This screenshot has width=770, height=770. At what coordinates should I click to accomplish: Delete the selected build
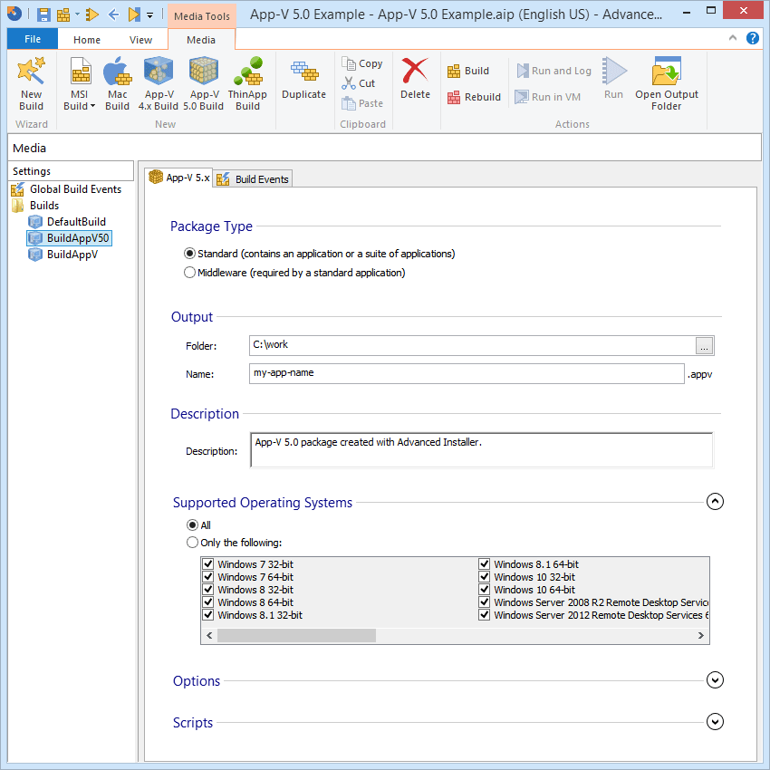415,79
